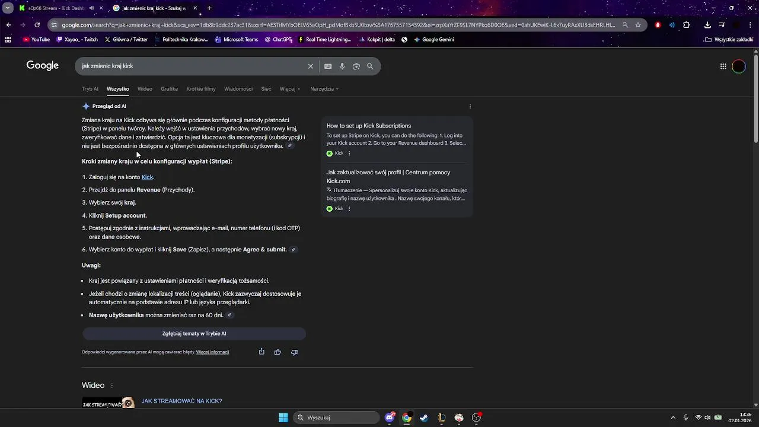Open a new Chrome tab

click(x=209, y=8)
